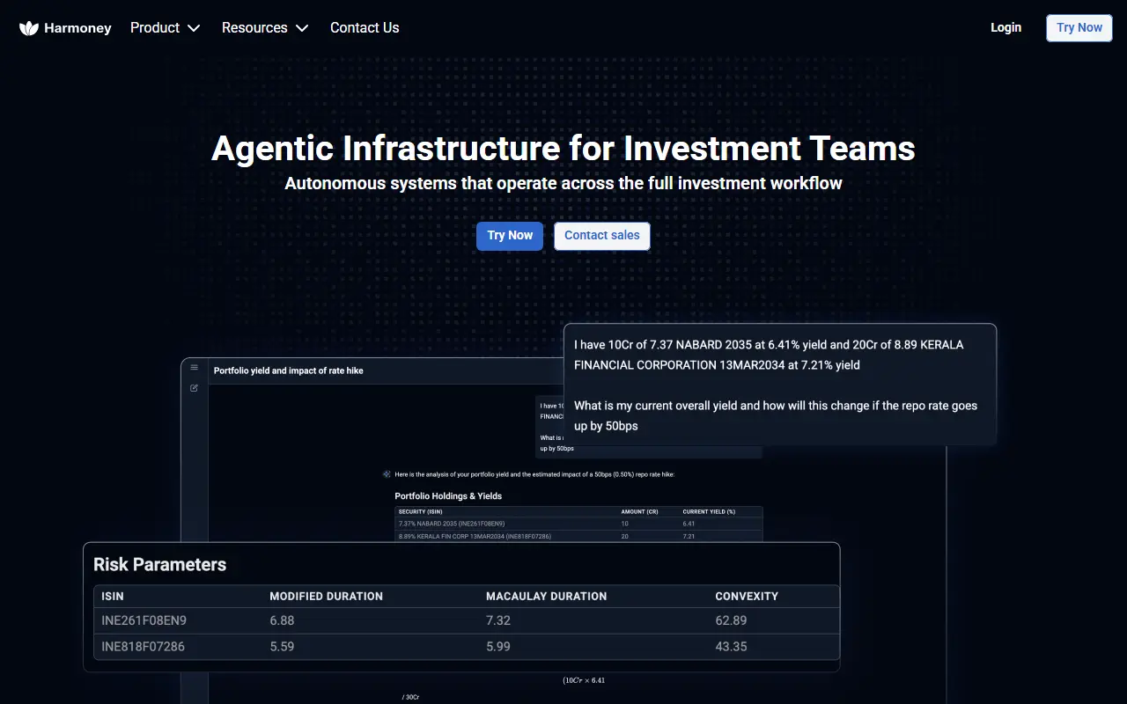
Task: Click the 5.59 modified duration value
Action: click(x=282, y=647)
